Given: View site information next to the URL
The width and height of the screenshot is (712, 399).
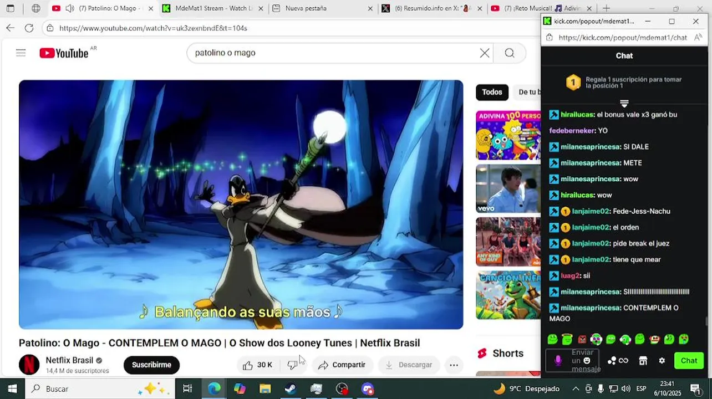Looking at the screenshot, I should click(x=50, y=28).
